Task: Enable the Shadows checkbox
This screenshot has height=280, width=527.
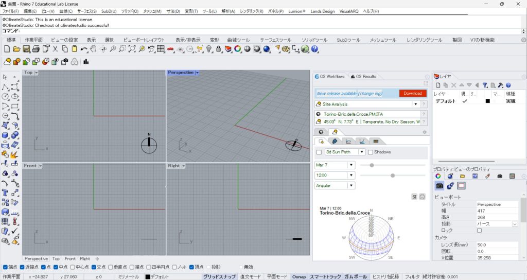Action: coord(371,152)
